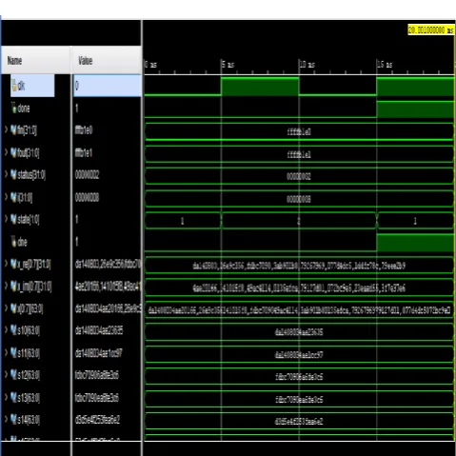The width and height of the screenshot is (456, 456).
Task: Click the status[31:0] bus icon
Action: pos(13,174)
